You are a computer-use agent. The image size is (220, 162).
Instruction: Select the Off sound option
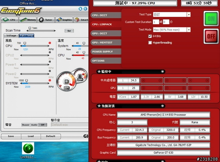43,125
